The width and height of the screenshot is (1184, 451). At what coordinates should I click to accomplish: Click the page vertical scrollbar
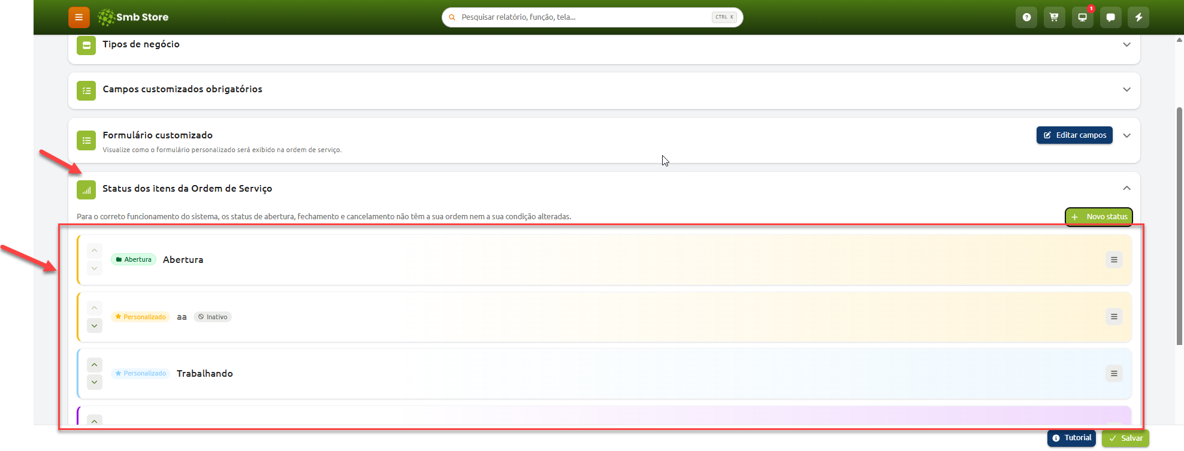tap(1179, 225)
